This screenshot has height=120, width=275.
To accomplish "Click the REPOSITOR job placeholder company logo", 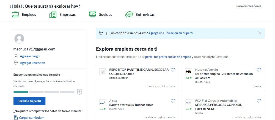I will coord(103,72).
